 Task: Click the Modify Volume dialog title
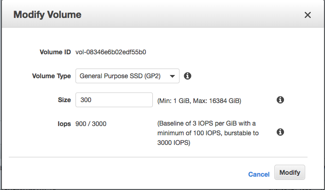coord(47,15)
